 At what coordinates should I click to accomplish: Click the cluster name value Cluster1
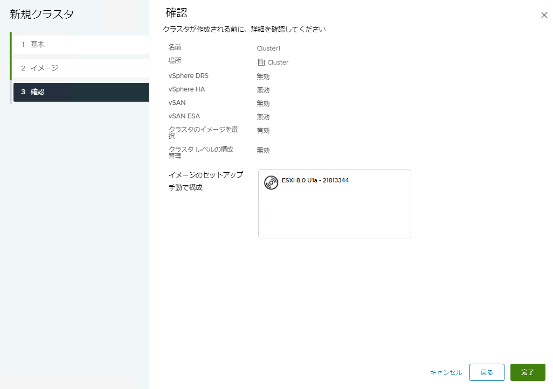point(269,48)
